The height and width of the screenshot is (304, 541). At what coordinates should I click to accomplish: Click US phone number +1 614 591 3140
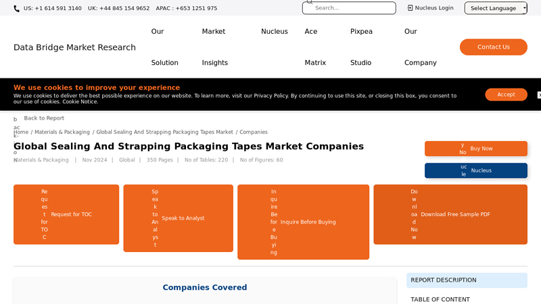click(x=53, y=8)
